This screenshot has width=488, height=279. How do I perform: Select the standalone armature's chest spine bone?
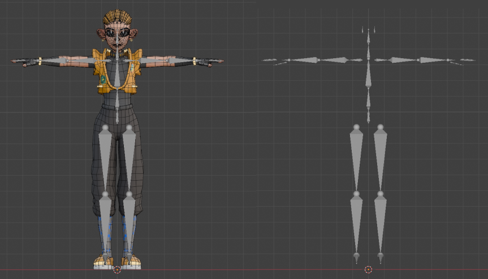(x=368, y=73)
